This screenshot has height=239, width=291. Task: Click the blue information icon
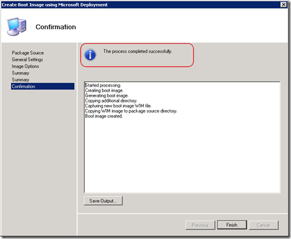[x=90, y=55]
